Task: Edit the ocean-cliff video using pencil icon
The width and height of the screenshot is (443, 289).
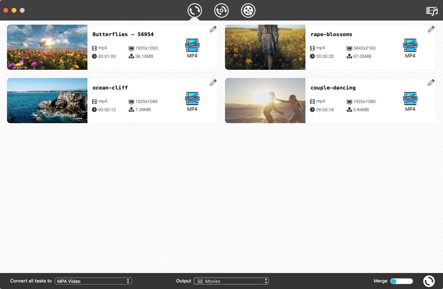Action: [x=213, y=83]
